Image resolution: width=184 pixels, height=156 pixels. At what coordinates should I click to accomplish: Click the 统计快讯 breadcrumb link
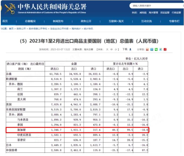click(88, 29)
